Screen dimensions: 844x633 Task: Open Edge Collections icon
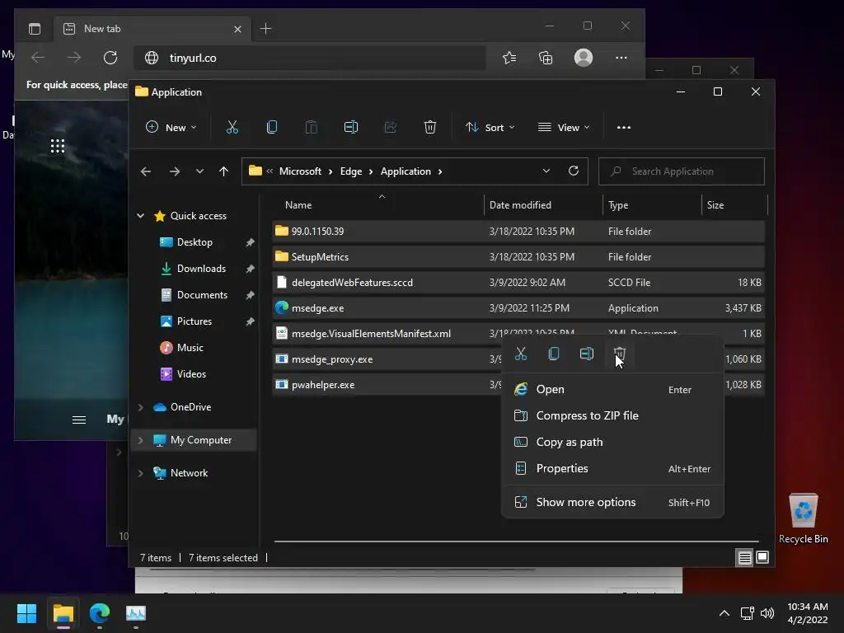[546, 58]
